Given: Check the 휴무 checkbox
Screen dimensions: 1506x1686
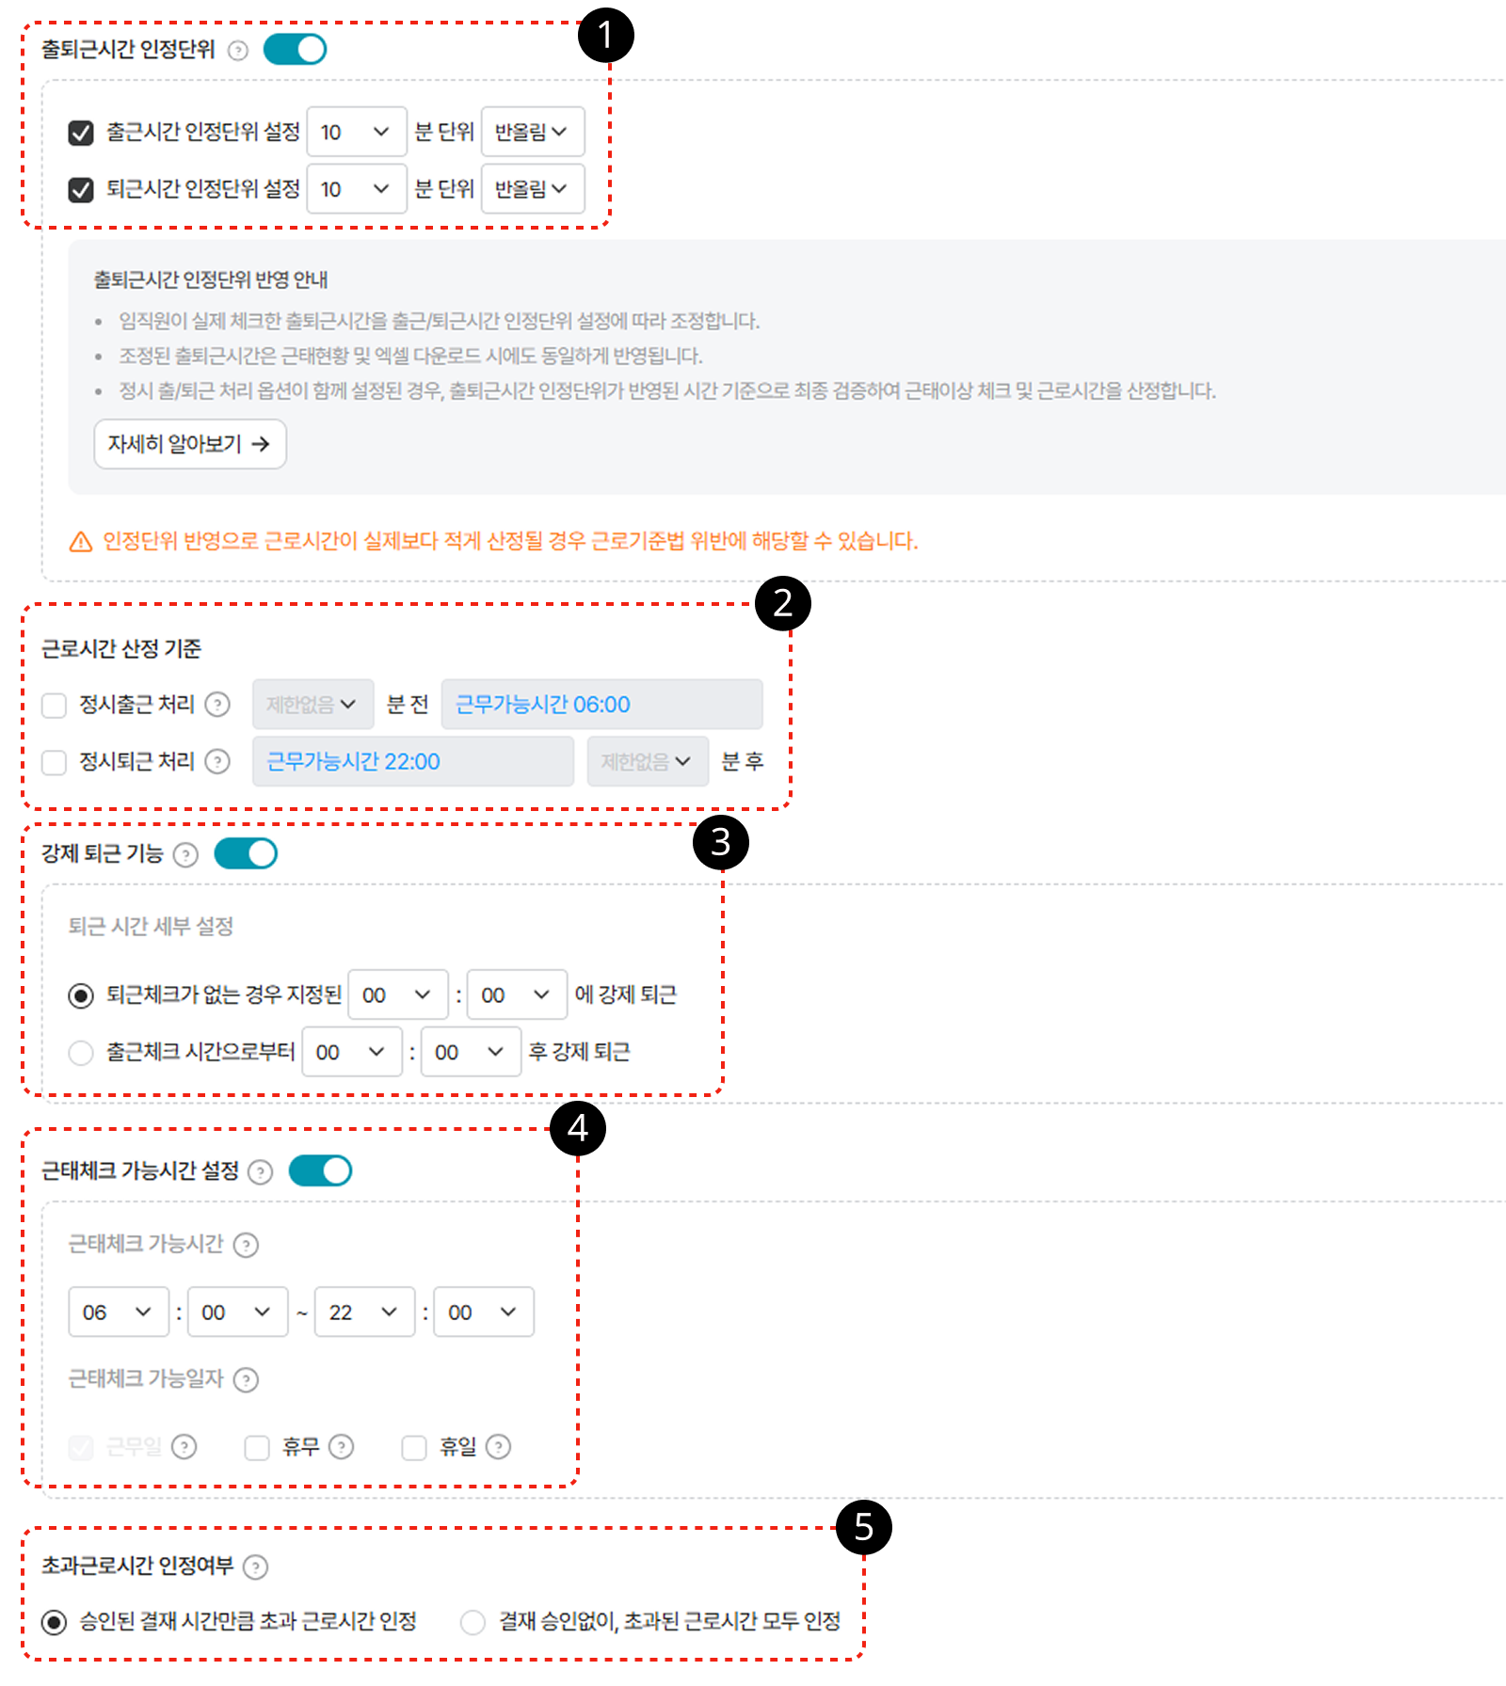Looking at the screenshot, I should 257,1447.
